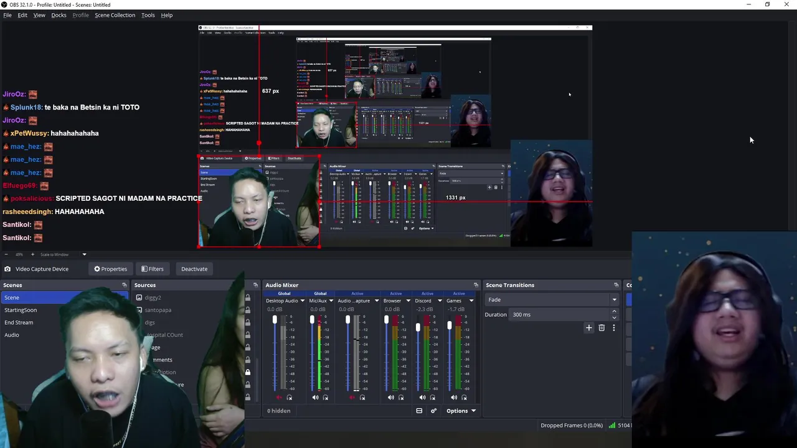The height and width of the screenshot is (448, 797).
Task: Unmute the Desktop Audio channel
Action: (x=278, y=398)
